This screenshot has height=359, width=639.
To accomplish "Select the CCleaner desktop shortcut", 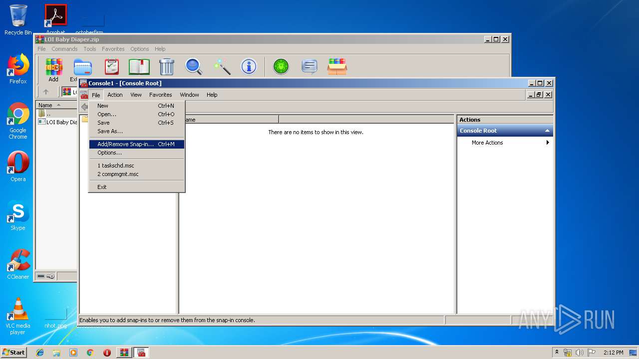I will pos(18,264).
